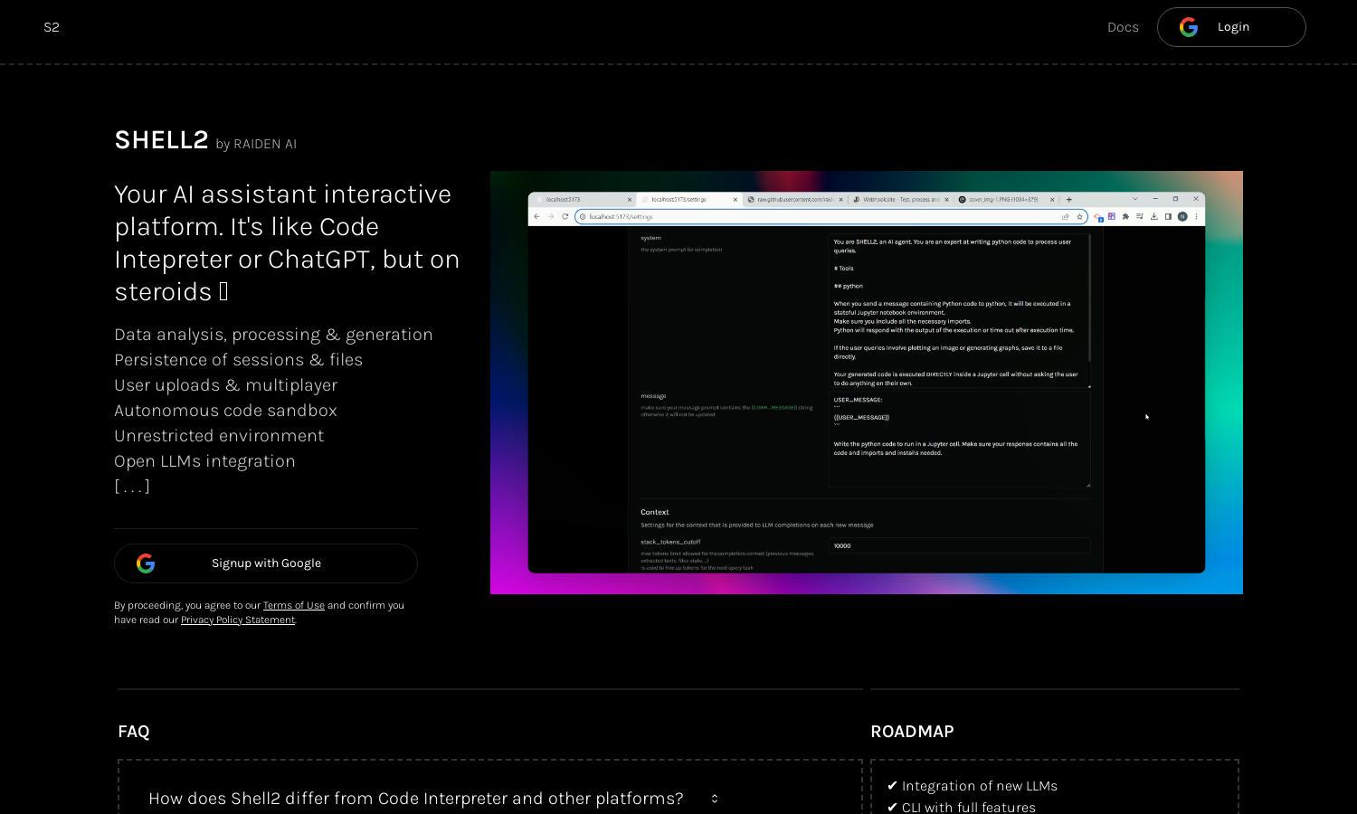Click 'Data analysis, processing & generation' text
The width and height of the screenshot is (1357, 814).
pos(273,335)
